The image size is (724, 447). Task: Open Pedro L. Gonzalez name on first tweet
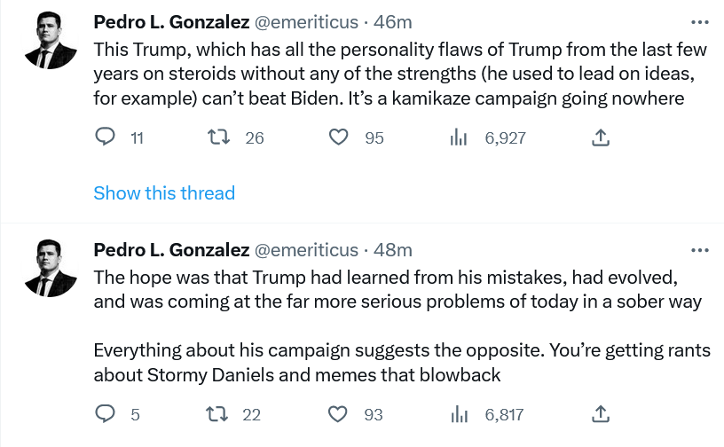171,22
